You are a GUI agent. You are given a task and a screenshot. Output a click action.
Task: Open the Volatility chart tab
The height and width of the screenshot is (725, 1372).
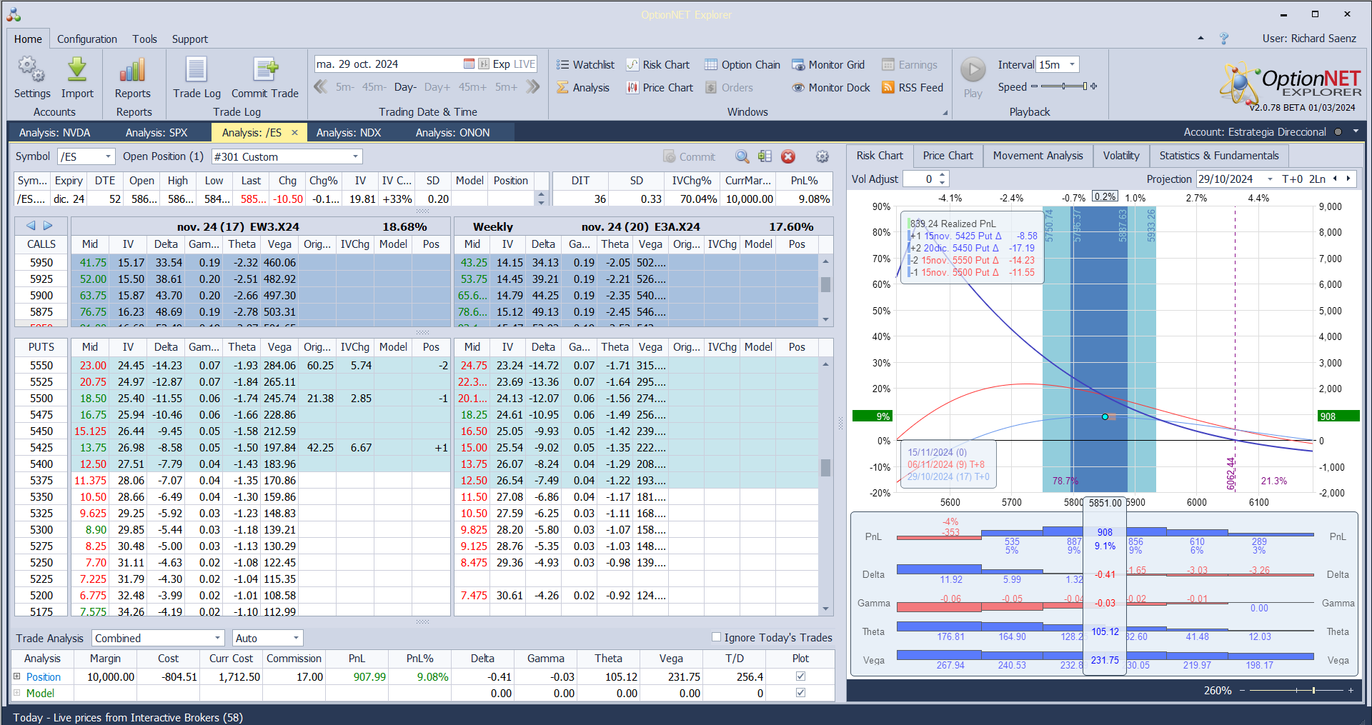click(1121, 156)
